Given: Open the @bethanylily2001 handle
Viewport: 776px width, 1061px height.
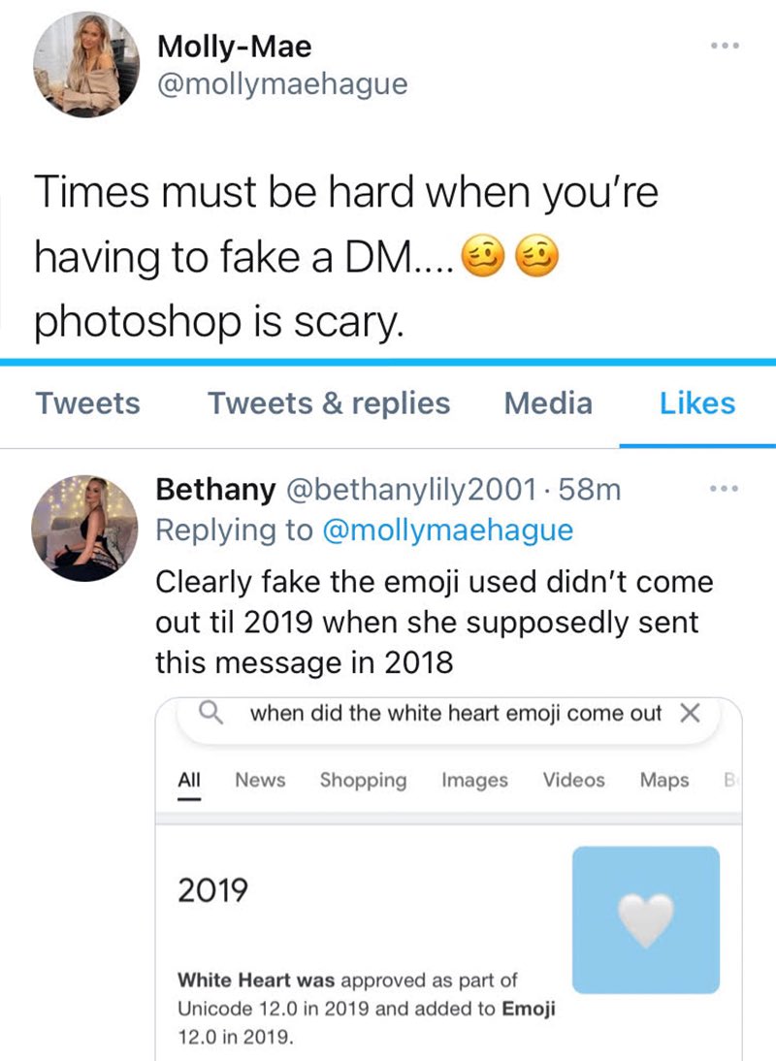Looking at the screenshot, I should click(411, 489).
